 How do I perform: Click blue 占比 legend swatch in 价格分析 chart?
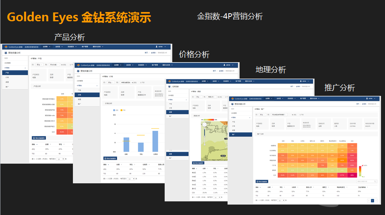pyautogui.click(x=114, y=110)
